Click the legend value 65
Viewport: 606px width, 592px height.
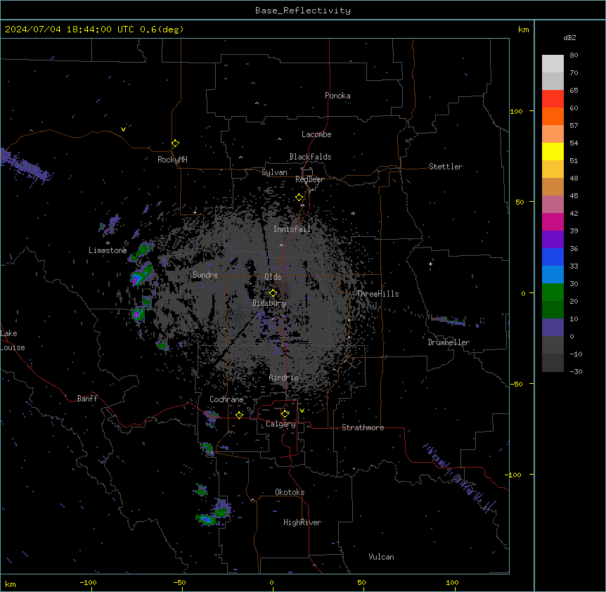pos(574,90)
